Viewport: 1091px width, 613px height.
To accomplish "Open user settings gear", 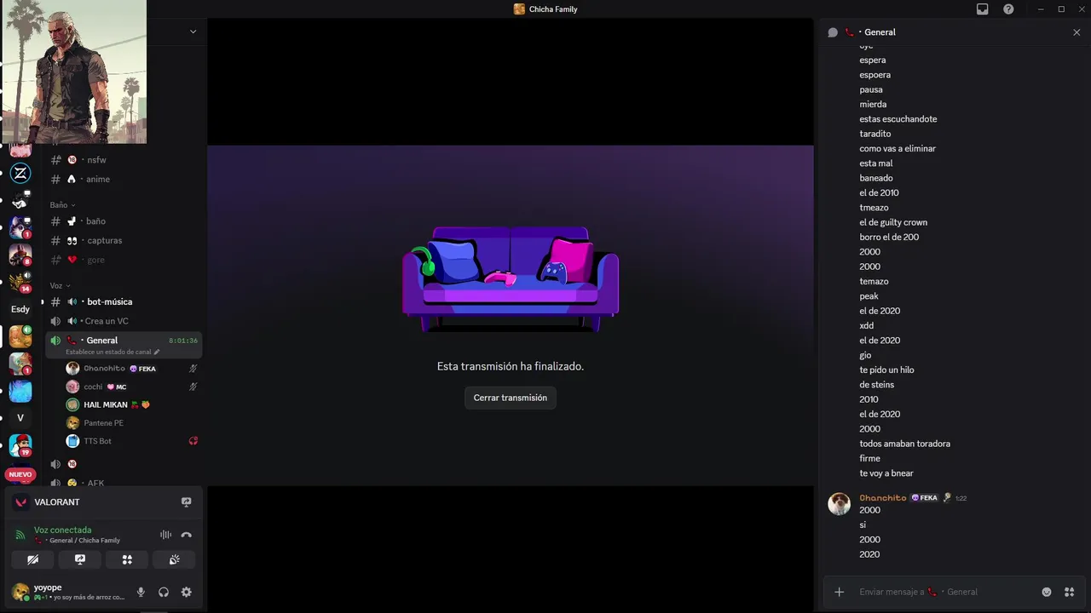I will (186, 592).
